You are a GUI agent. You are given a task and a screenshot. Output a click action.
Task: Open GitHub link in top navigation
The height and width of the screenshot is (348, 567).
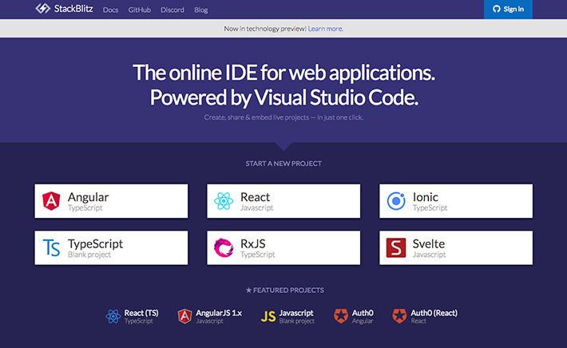coord(139,10)
